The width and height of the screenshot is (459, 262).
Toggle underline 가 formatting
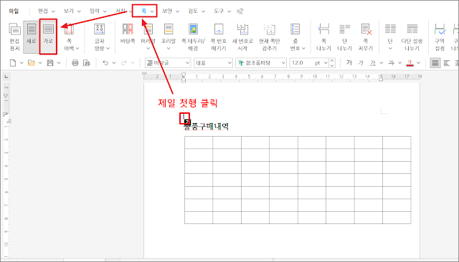pos(372,62)
